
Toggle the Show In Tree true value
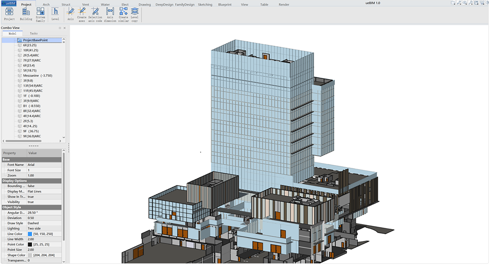(31, 196)
